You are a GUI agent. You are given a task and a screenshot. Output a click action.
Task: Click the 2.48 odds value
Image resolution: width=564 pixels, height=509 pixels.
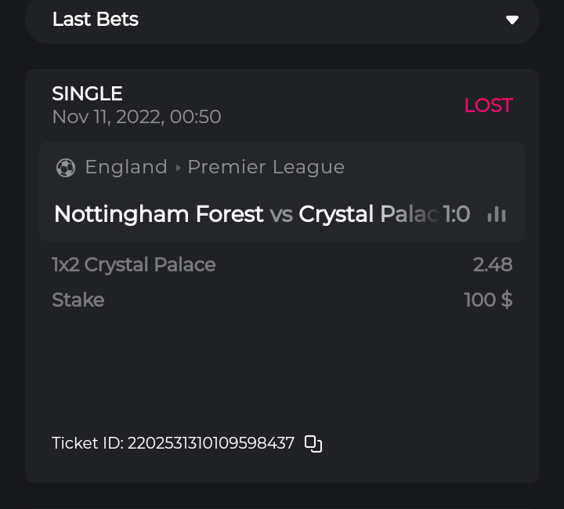(x=493, y=265)
